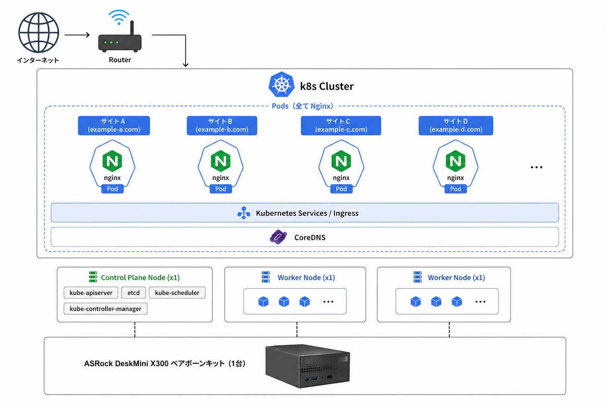Click the ellipsis after the nginx pods
This screenshot has height=407, width=610.
536,167
